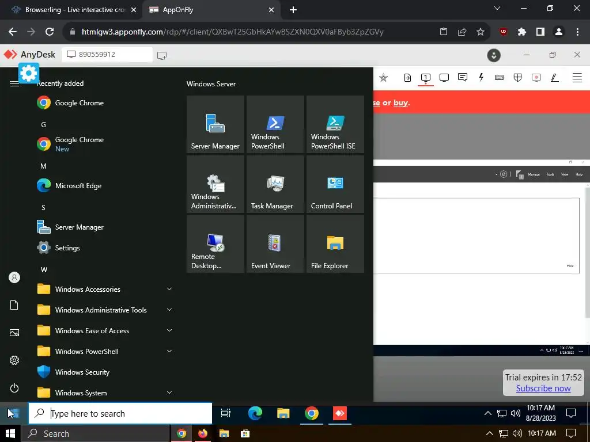Open AnyDesk hamburger menu

point(577,78)
